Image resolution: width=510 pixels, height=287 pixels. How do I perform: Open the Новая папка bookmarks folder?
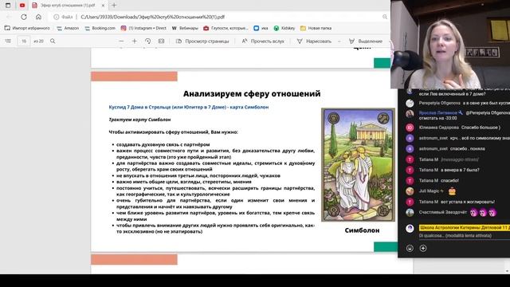pos(316,29)
